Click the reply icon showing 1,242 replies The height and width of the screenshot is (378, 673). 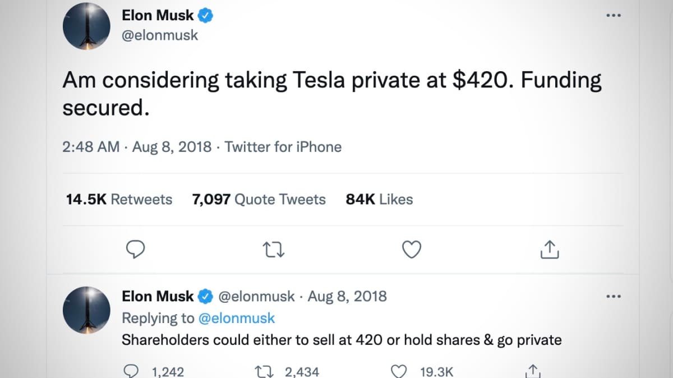(131, 372)
